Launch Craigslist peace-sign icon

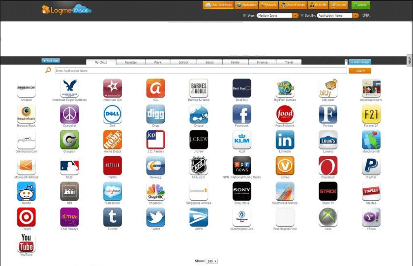pyautogui.click(x=69, y=114)
